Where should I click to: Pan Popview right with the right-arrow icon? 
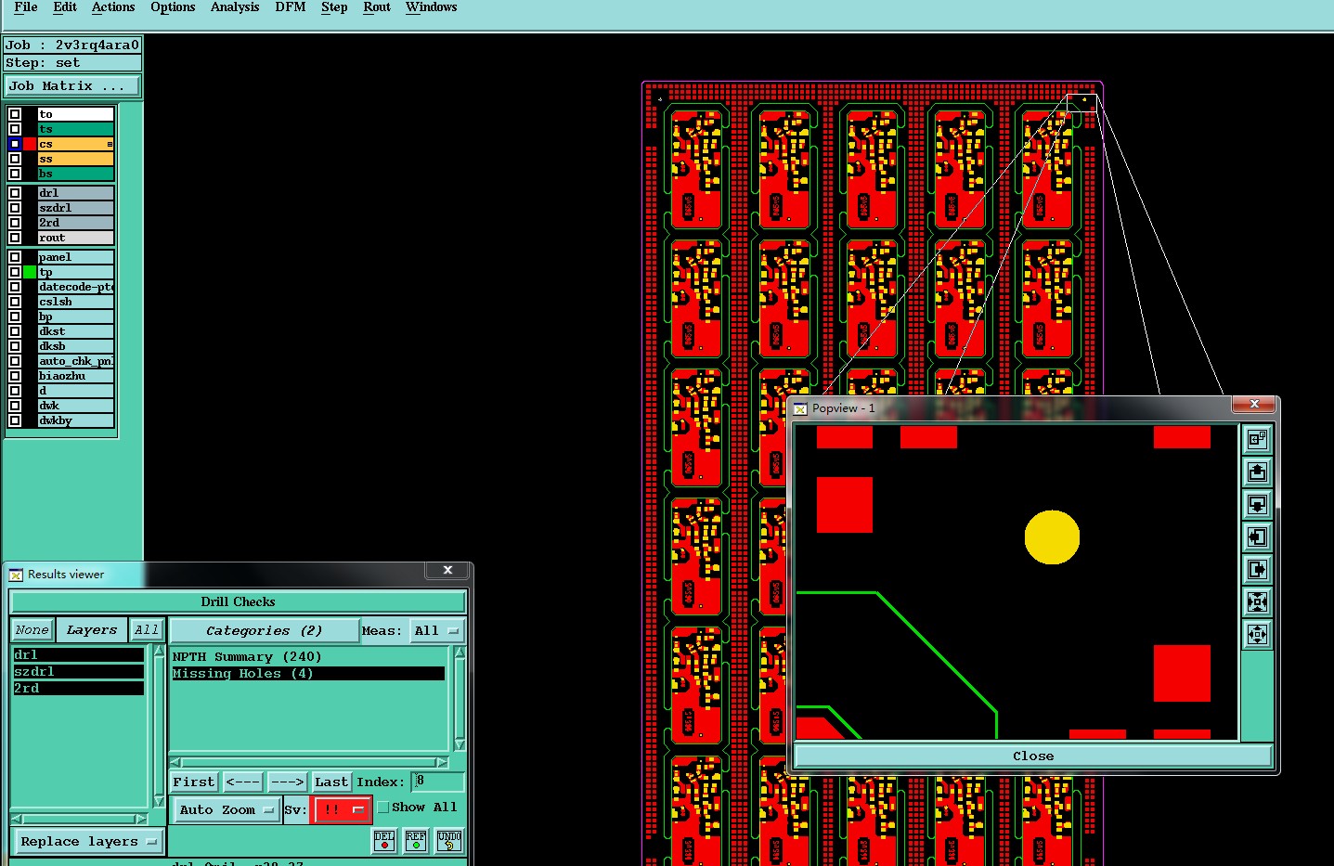pyautogui.click(x=1257, y=569)
